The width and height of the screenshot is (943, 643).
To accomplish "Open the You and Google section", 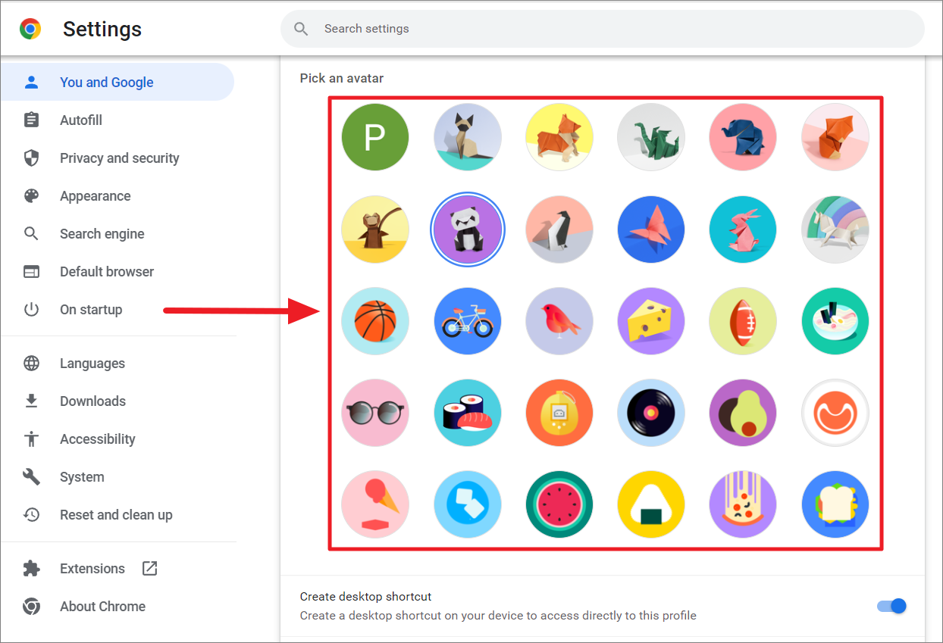I will point(117,83).
